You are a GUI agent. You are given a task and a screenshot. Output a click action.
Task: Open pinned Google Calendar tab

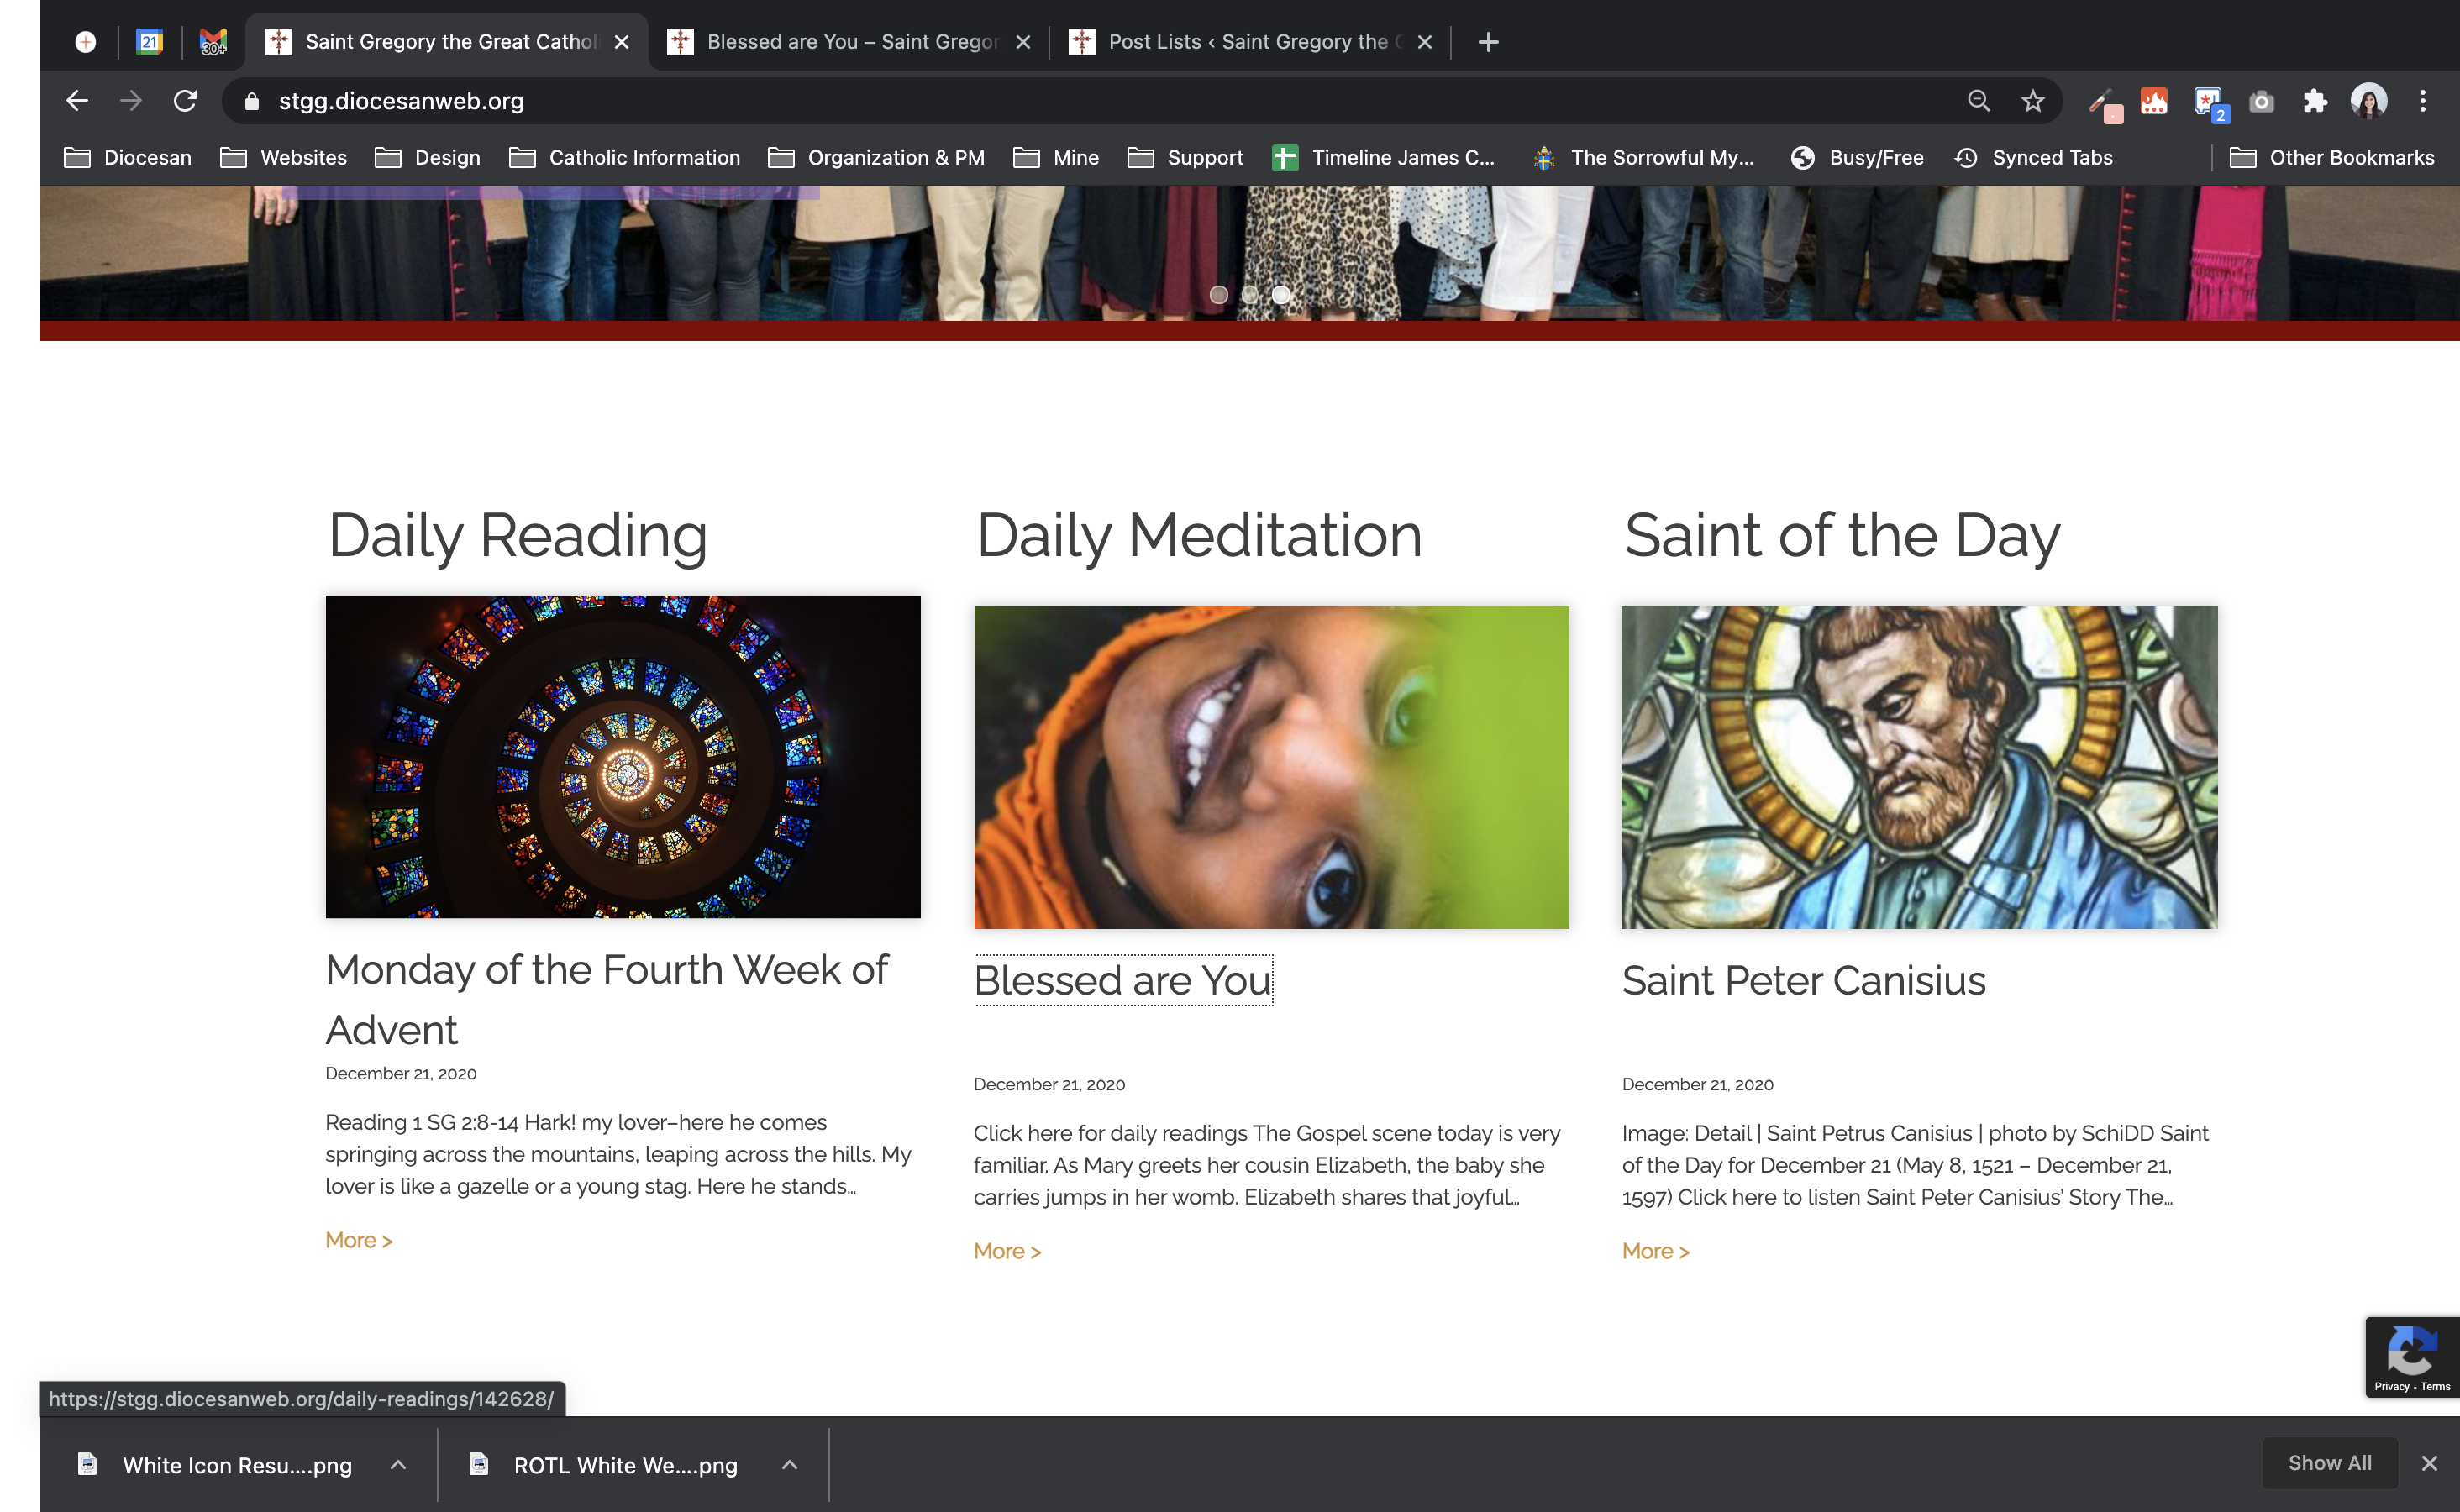pos(150,42)
